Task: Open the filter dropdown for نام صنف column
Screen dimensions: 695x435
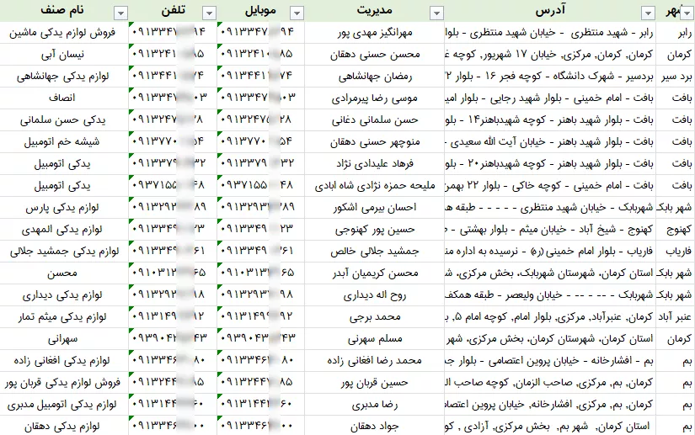Action: coord(120,13)
